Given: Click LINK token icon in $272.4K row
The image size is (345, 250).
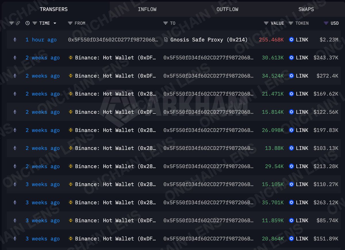Looking at the screenshot, I should coord(292,76).
